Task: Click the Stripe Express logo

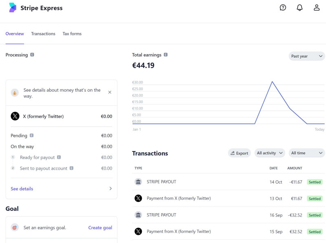Action: click(13, 8)
